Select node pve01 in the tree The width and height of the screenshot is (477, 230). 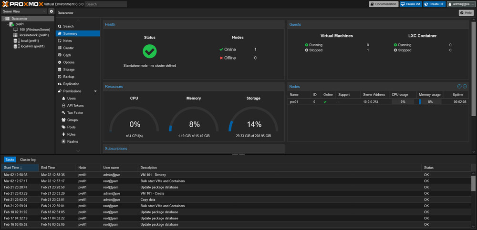pos(20,24)
